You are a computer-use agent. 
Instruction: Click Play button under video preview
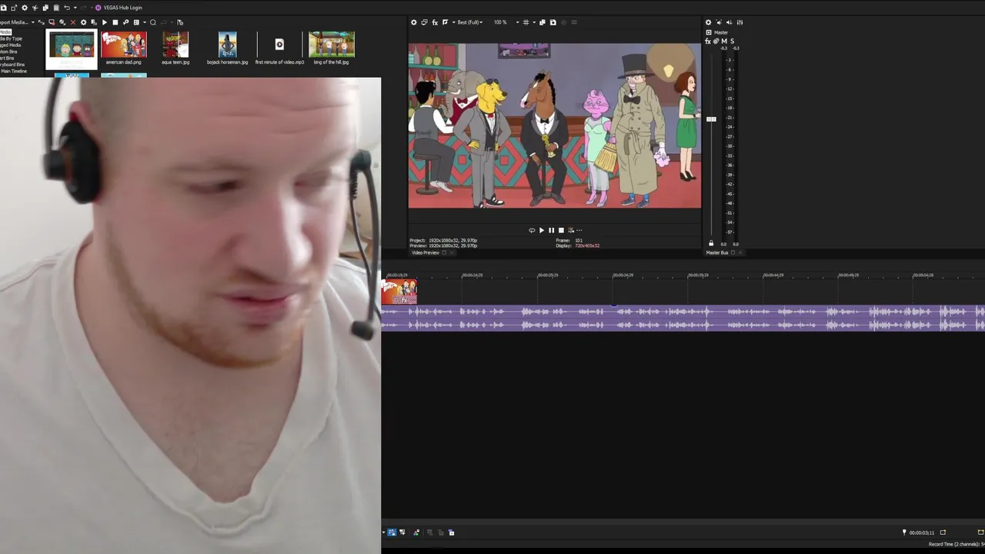point(541,230)
